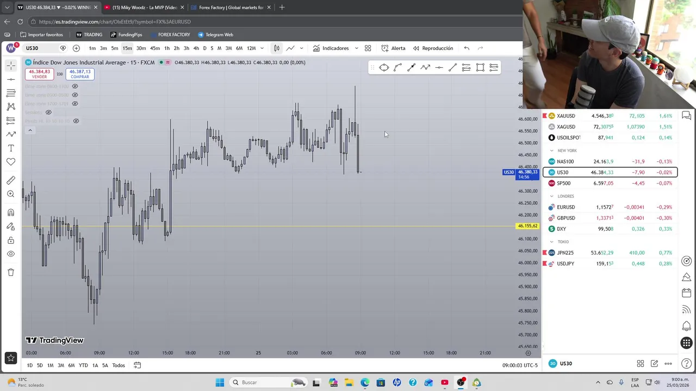Open the Indicadores panel
This screenshot has height=391, width=696.
331,48
